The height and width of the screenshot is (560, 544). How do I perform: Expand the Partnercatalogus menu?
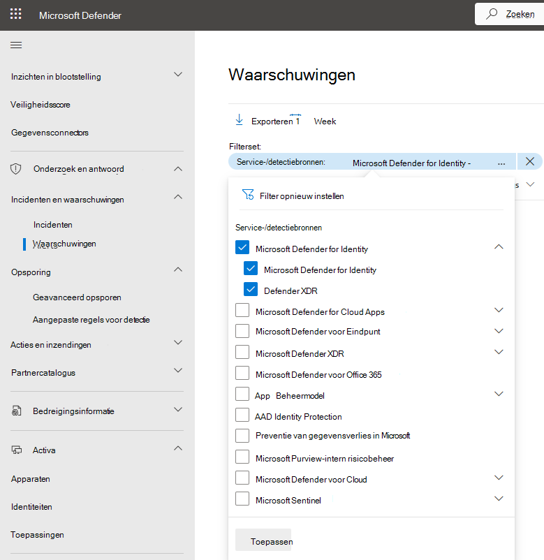(178, 370)
